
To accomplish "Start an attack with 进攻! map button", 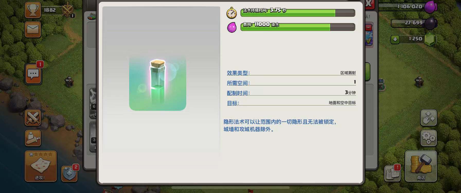I will tap(41, 166).
